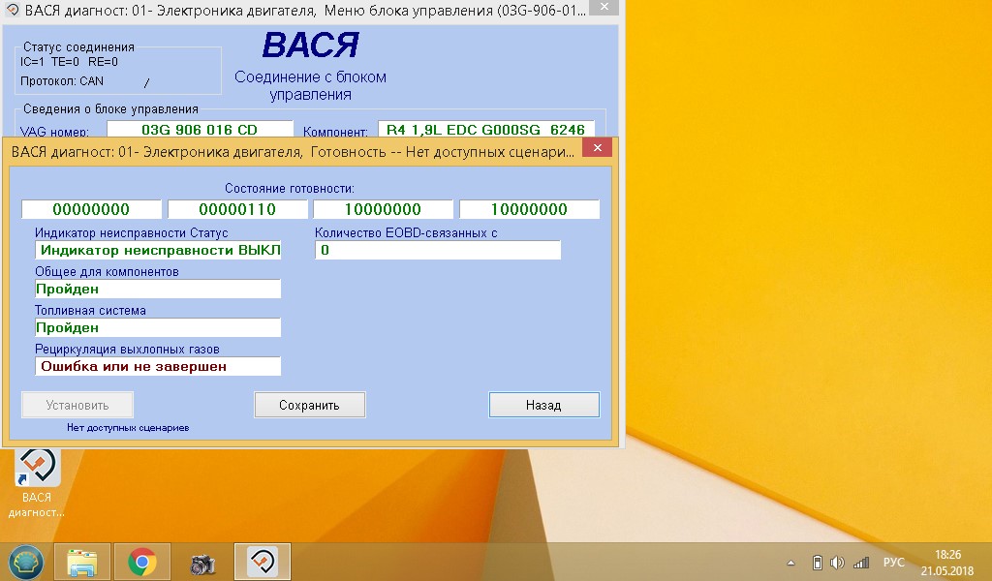Open the network signal tray icon
Screen dimensions: 992x581
(x=861, y=562)
